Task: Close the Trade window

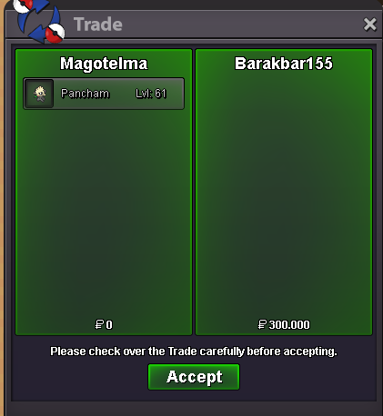Action: point(369,25)
